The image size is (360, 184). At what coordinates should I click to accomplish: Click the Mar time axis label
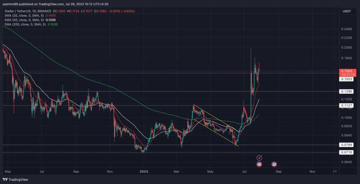click(x=176, y=171)
